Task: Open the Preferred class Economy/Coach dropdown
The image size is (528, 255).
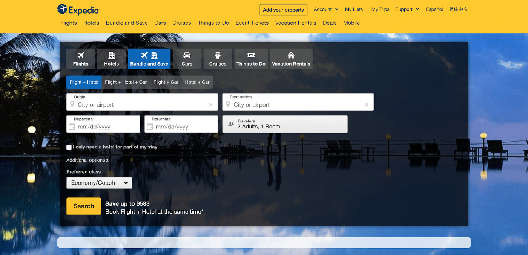Action: (x=99, y=183)
